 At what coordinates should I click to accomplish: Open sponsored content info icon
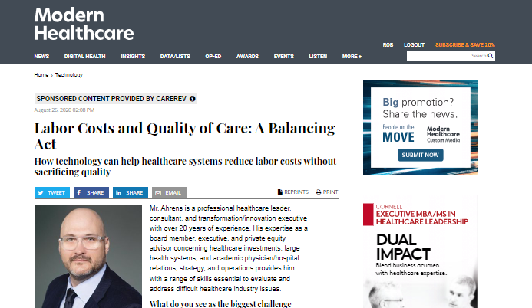[193, 99]
